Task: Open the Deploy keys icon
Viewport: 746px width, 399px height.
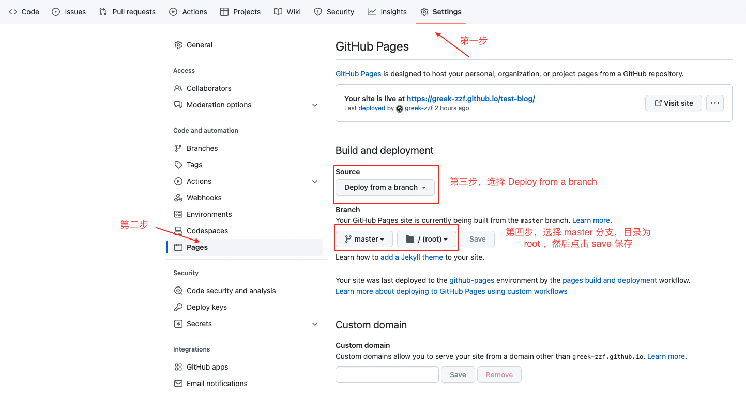Action: point(177,307)
